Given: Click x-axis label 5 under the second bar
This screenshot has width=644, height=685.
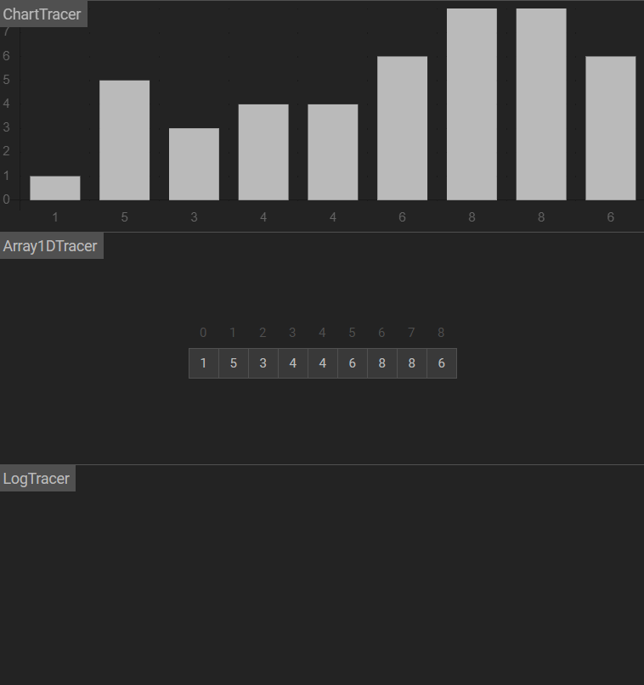Looking at the screenshot, I should pos(124,217).
